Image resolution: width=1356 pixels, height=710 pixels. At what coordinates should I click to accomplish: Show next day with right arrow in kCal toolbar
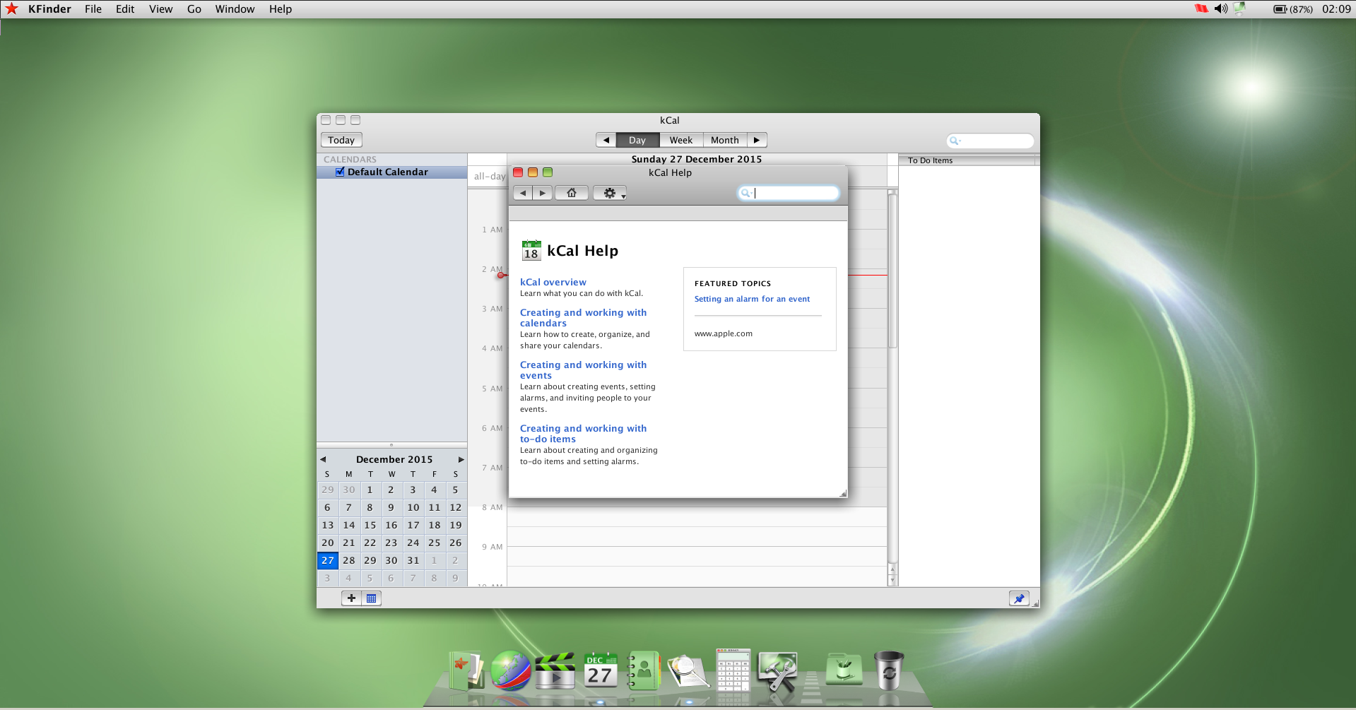757,140
